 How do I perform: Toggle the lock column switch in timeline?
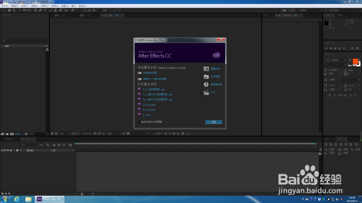10,150
